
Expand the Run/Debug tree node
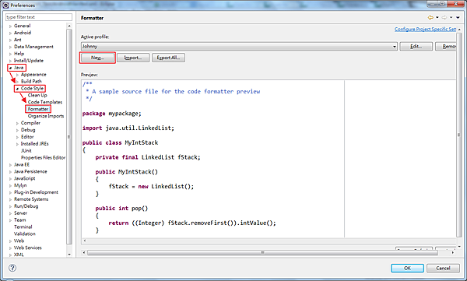(10, 206)
